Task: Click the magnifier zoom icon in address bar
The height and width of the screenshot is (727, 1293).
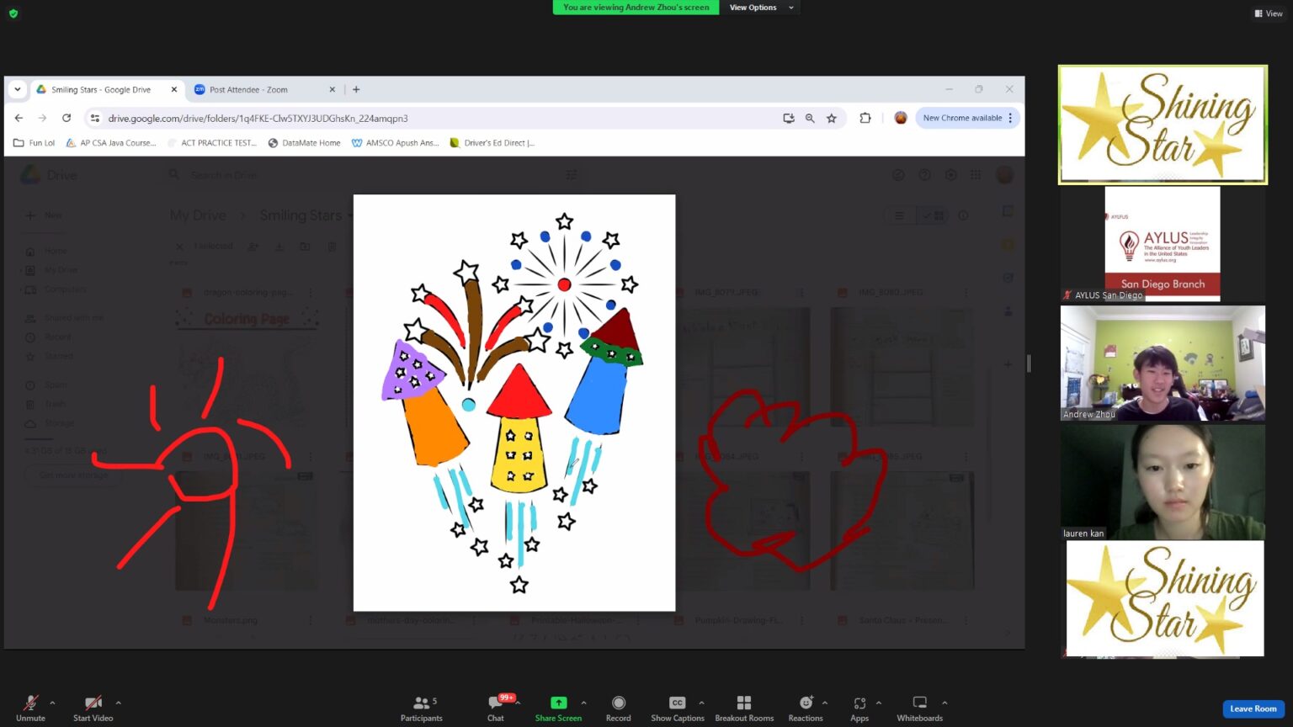Action: (x=810, y=118)
